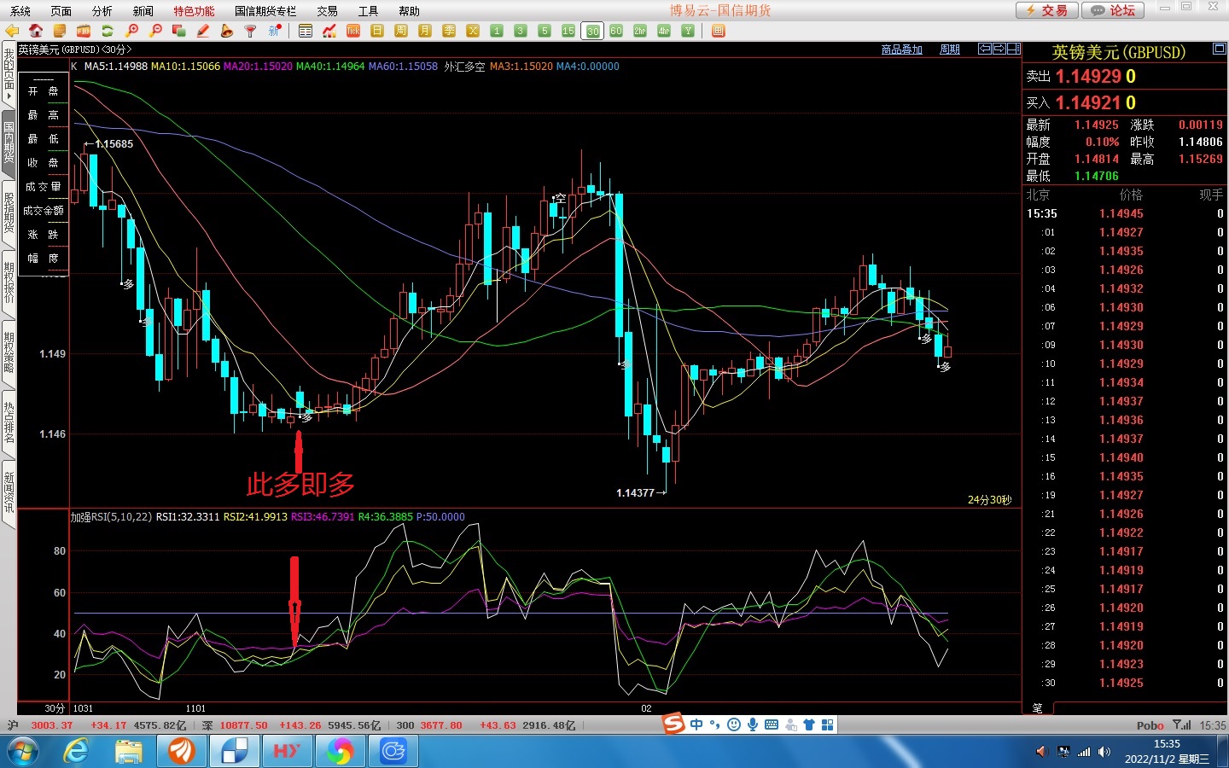The image size is (1229, 768).
Task: Select the 30-minute chart period
Action: (592, 31)
